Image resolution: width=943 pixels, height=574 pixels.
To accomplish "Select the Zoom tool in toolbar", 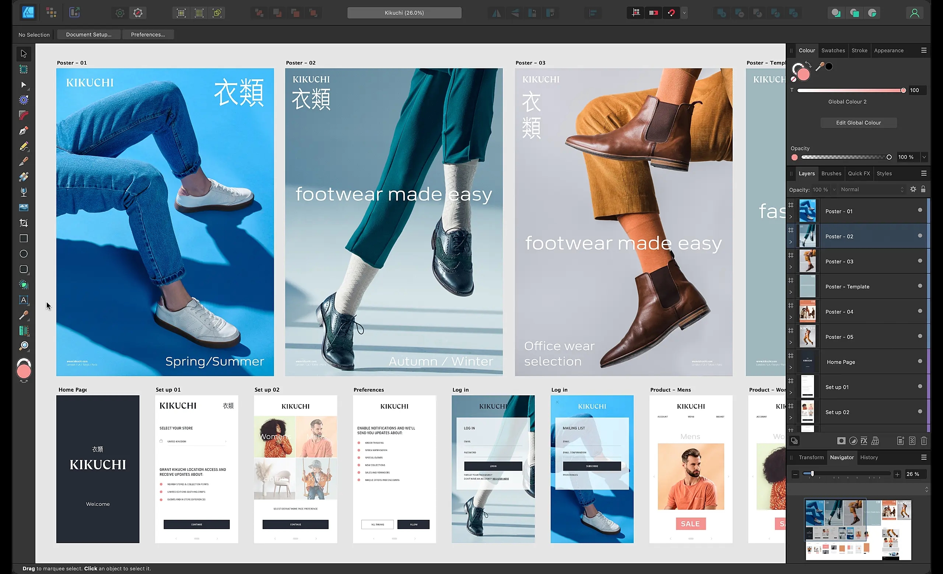I will 23,346.
